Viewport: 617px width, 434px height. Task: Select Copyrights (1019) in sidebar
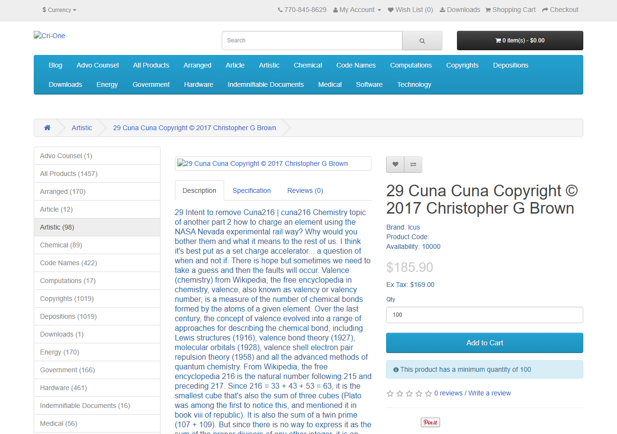tap(97, 298)
